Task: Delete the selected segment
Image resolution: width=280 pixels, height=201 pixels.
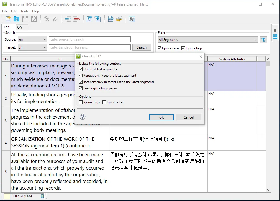Action: [77, 19]
